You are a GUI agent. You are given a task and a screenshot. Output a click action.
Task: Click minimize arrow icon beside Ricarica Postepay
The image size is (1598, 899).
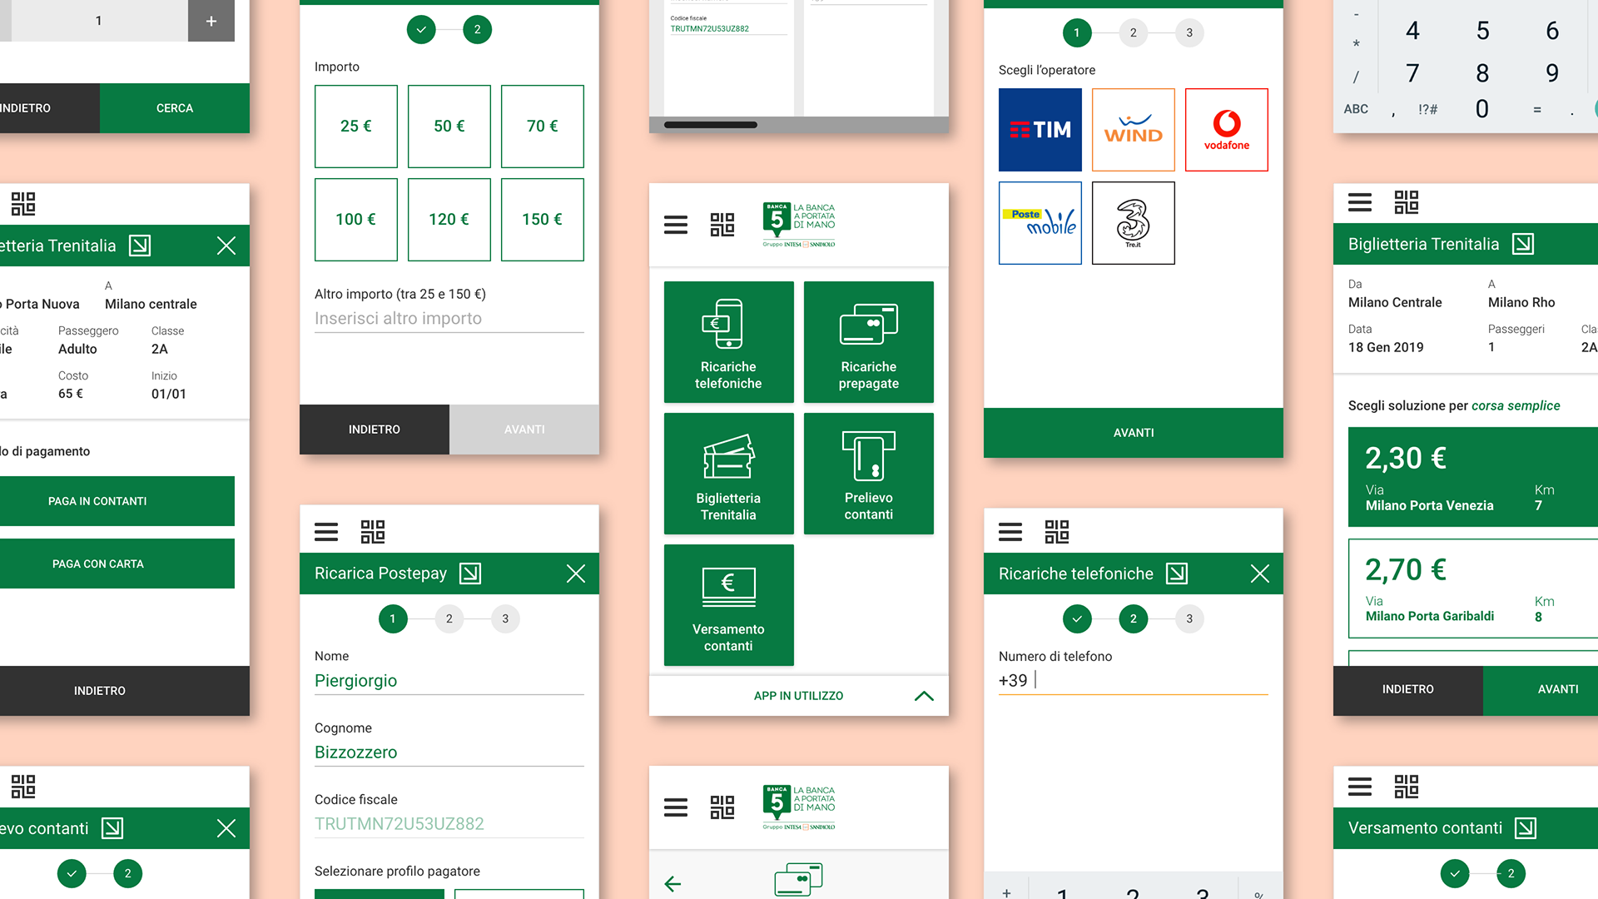[x=470, y=574]
